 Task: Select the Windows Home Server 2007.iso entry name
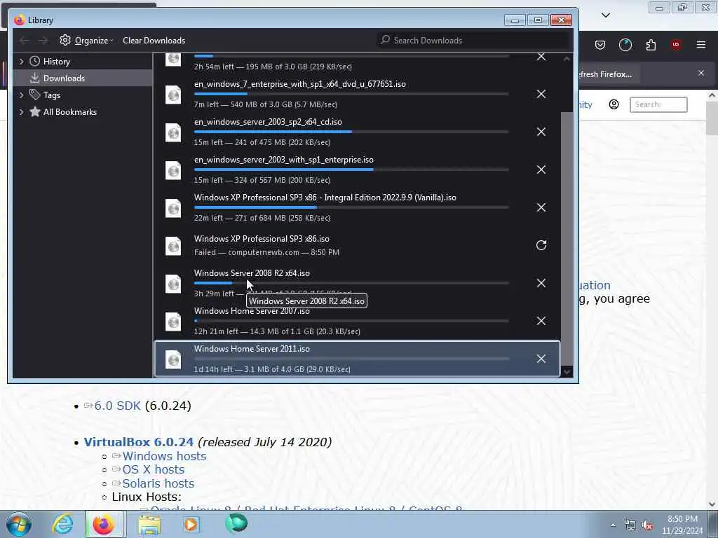[252, 311]
